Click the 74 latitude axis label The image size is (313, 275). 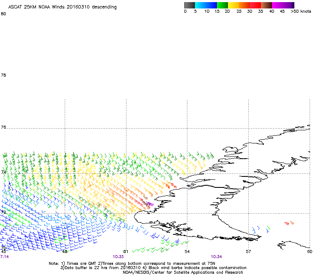pos(3,172)
